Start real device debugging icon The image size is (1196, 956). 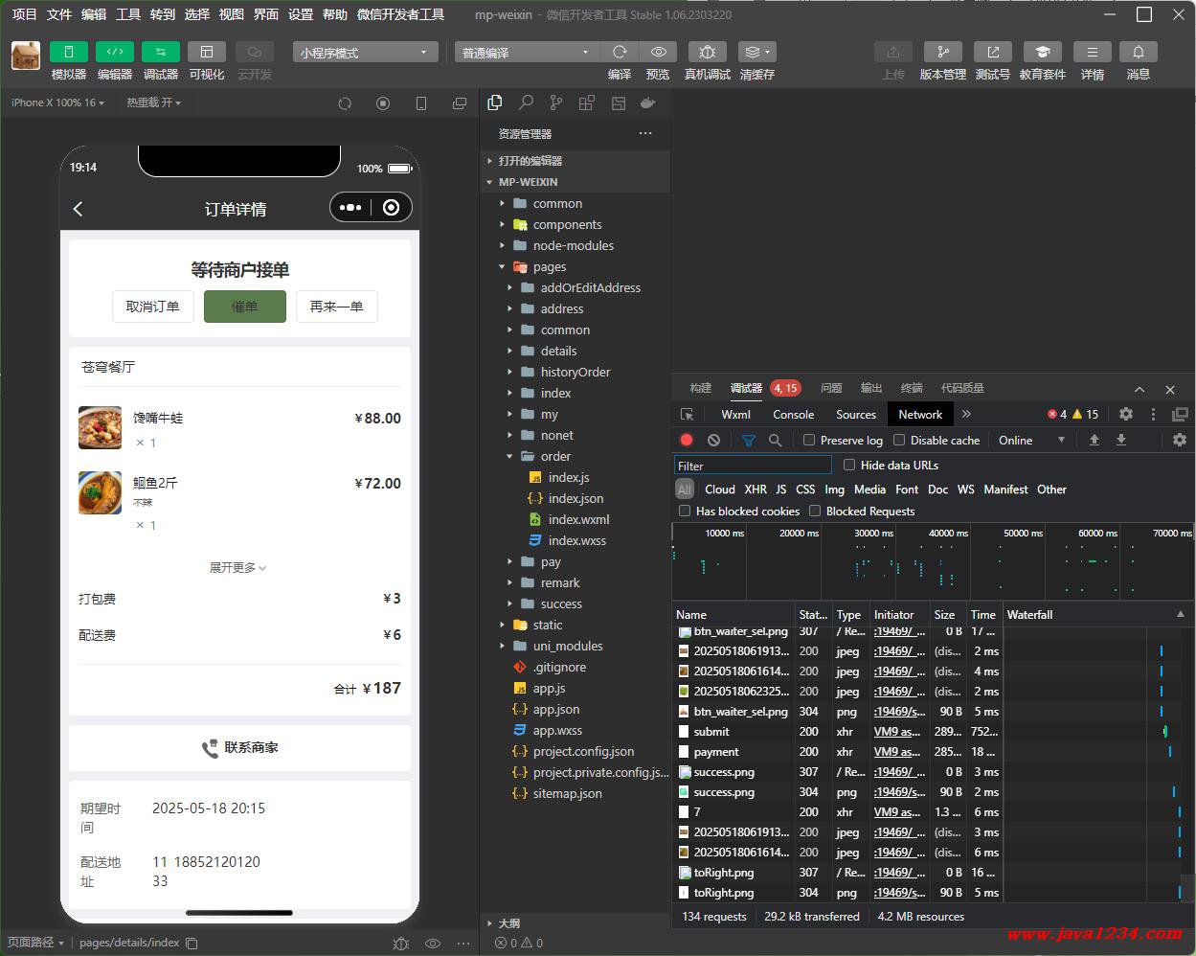click(x=707, y=52)
